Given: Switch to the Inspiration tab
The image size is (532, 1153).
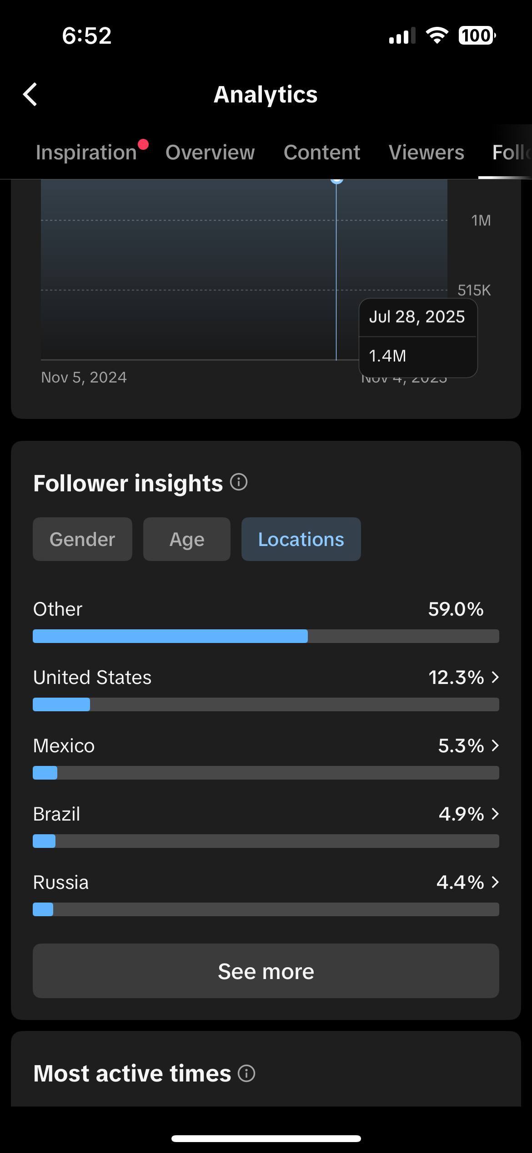Looking at the screenshot, I should pos(86,152).
